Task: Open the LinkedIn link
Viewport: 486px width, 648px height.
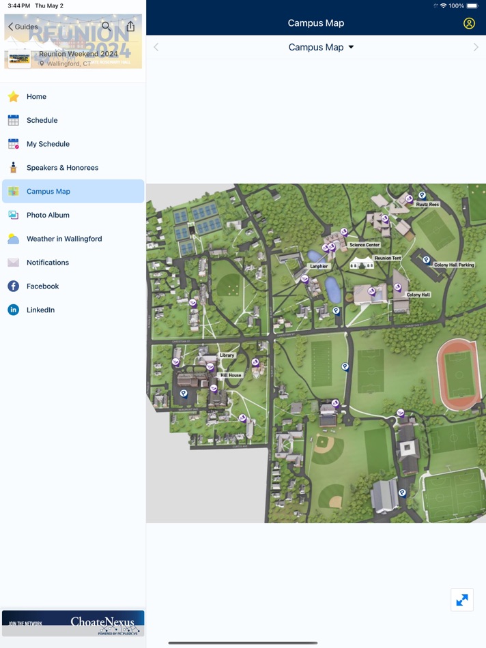Action: (73, 310)
